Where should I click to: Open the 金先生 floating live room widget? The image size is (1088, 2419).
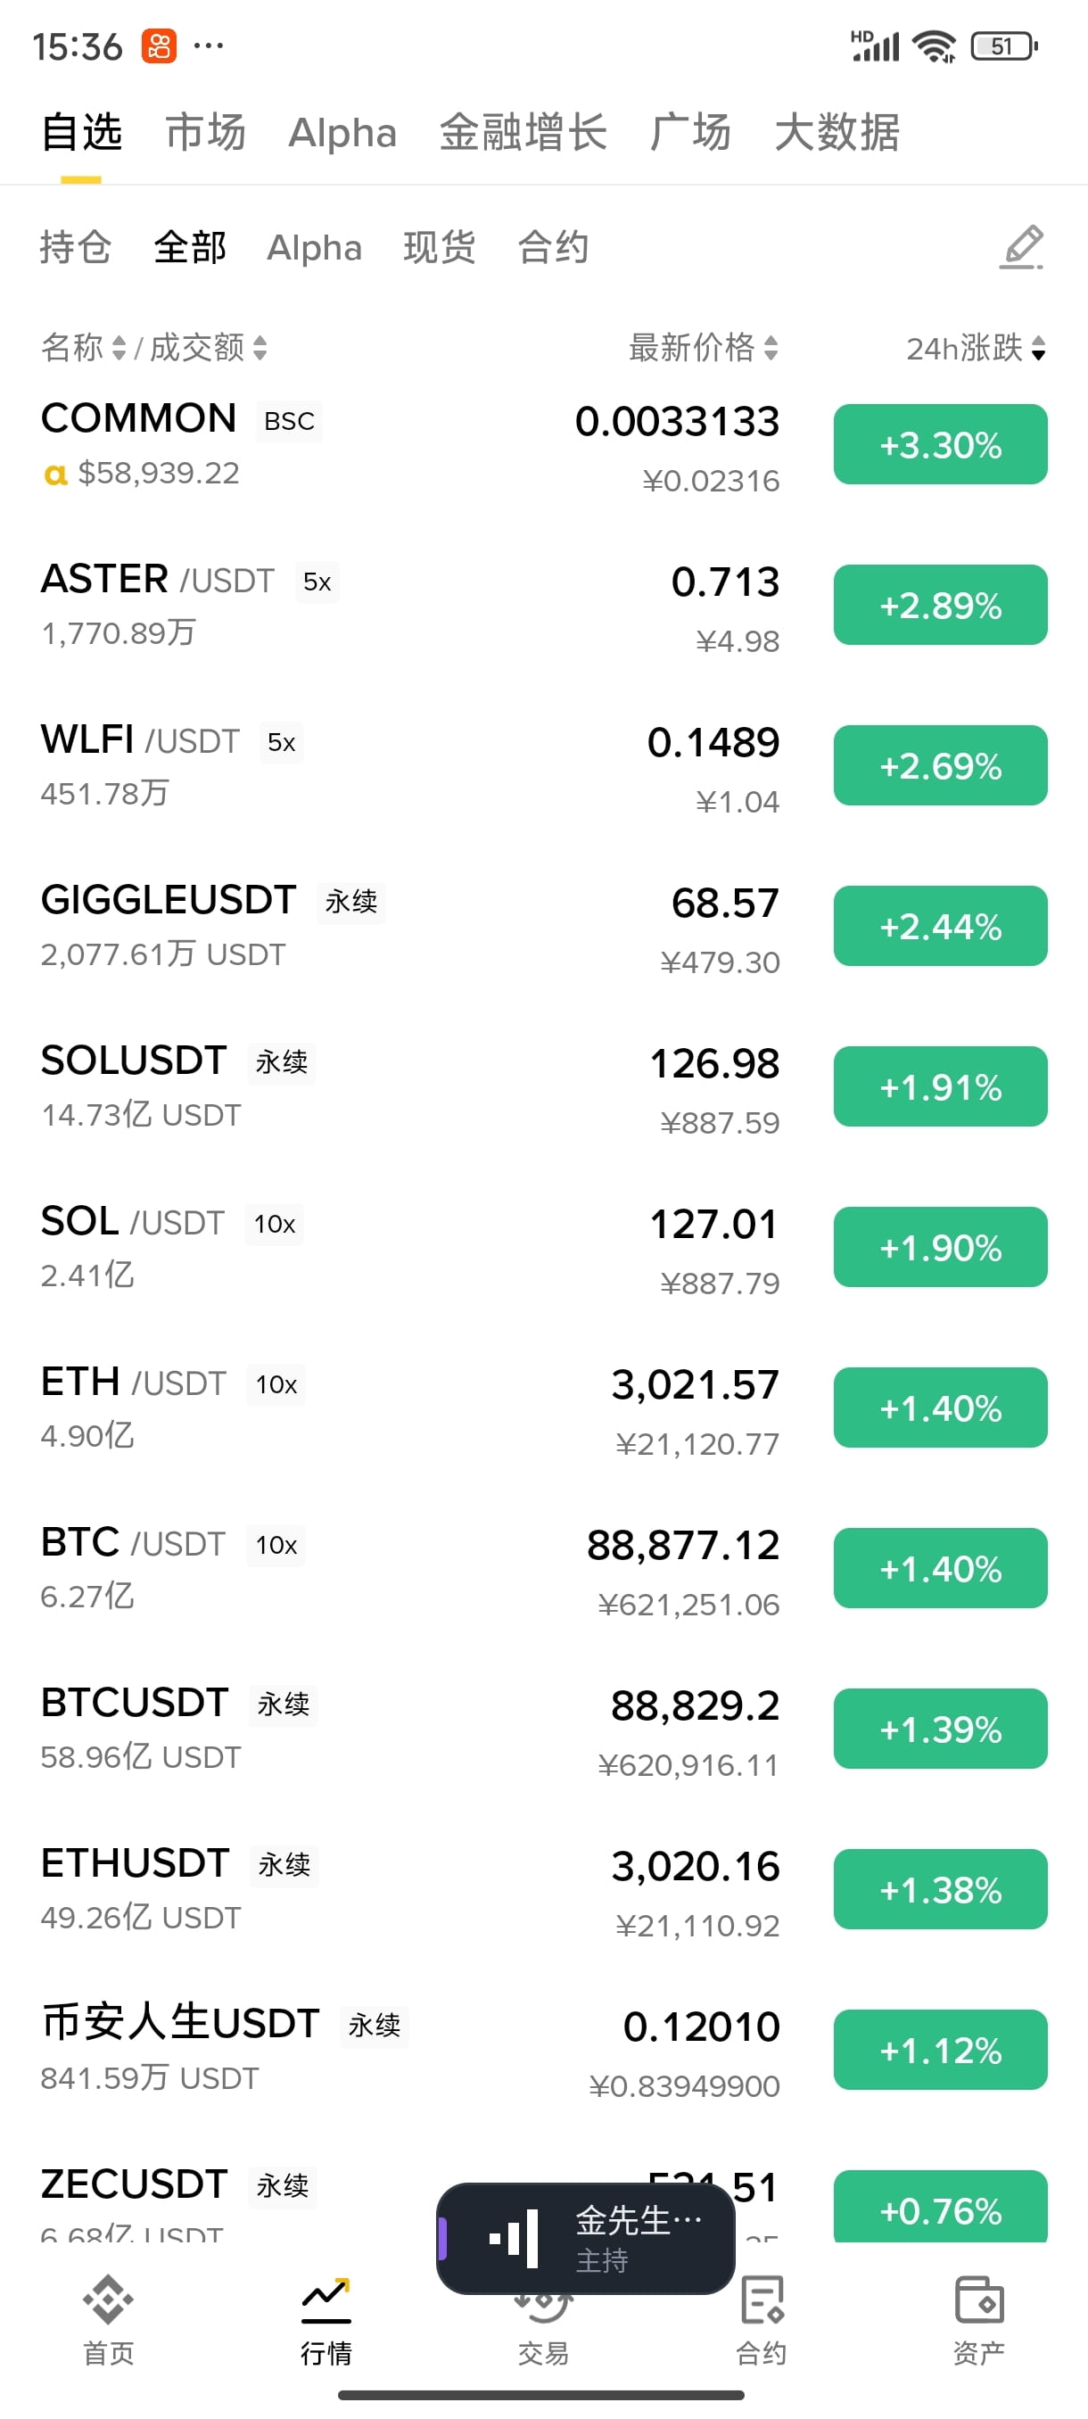(x=639, y=2239)
